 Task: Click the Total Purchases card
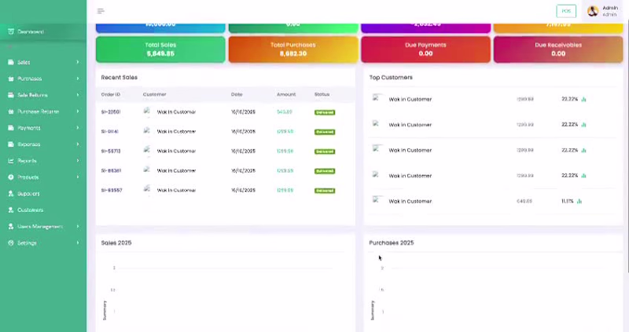293,49
